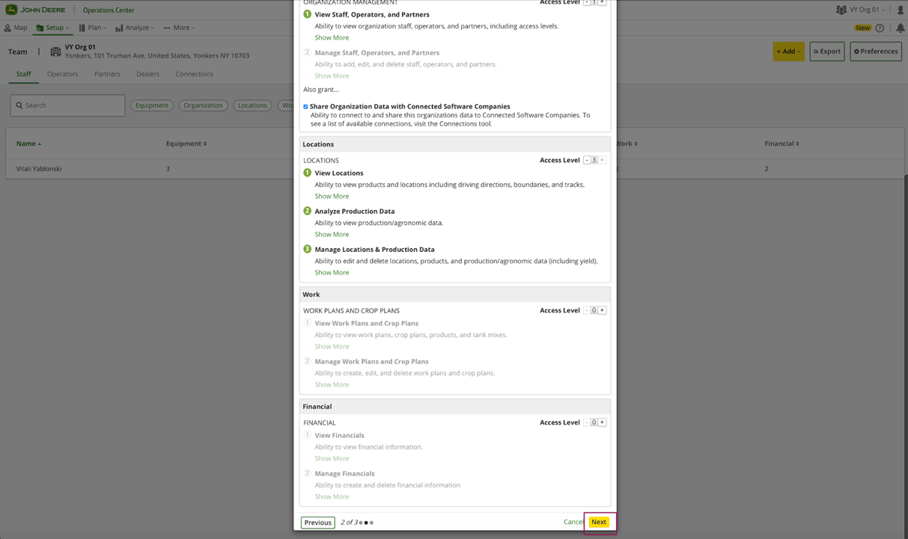Click the user profile icon
The image size is (908, 539).
pyautogui.click(x=901, y=10)
